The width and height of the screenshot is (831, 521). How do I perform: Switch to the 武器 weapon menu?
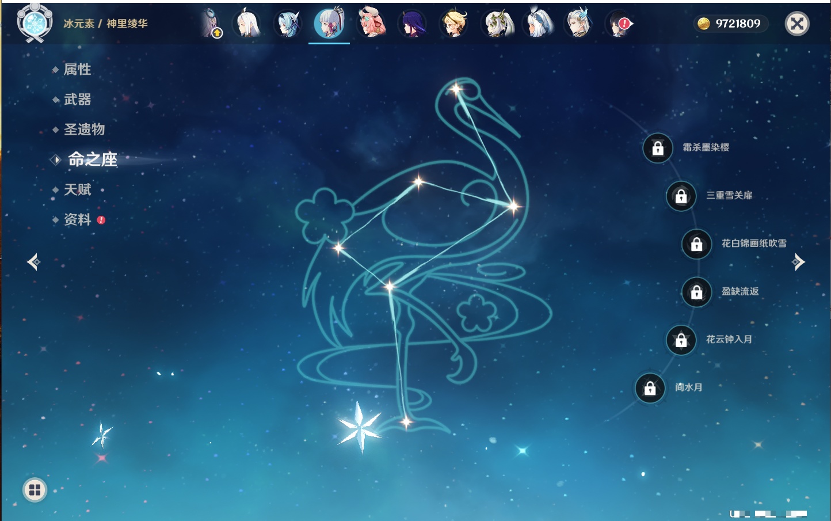point(77,100)
